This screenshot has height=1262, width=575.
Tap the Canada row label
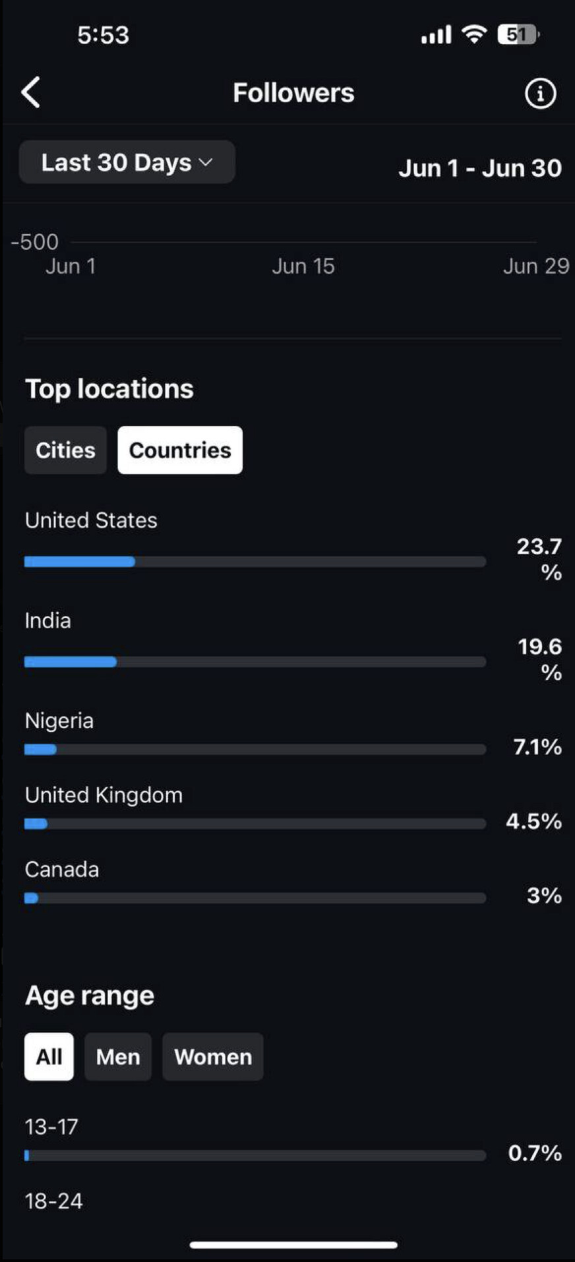pyautogui.click(x=62, y=870)
